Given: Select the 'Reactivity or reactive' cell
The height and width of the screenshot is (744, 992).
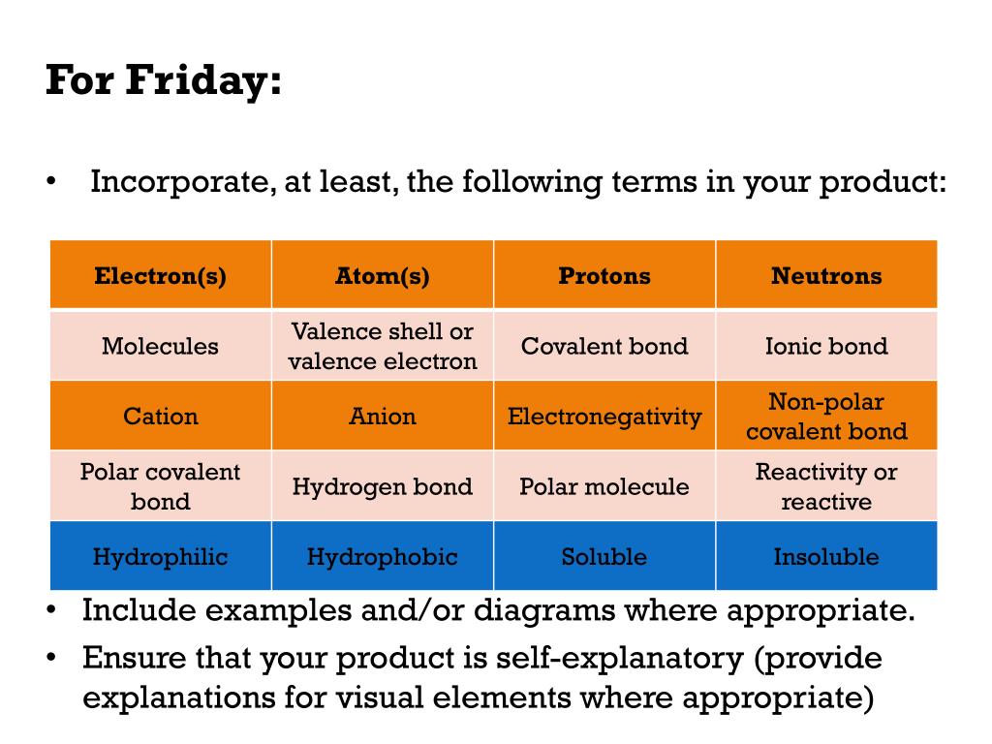Looking at the screenshot, I should click(x=827, y=486).
